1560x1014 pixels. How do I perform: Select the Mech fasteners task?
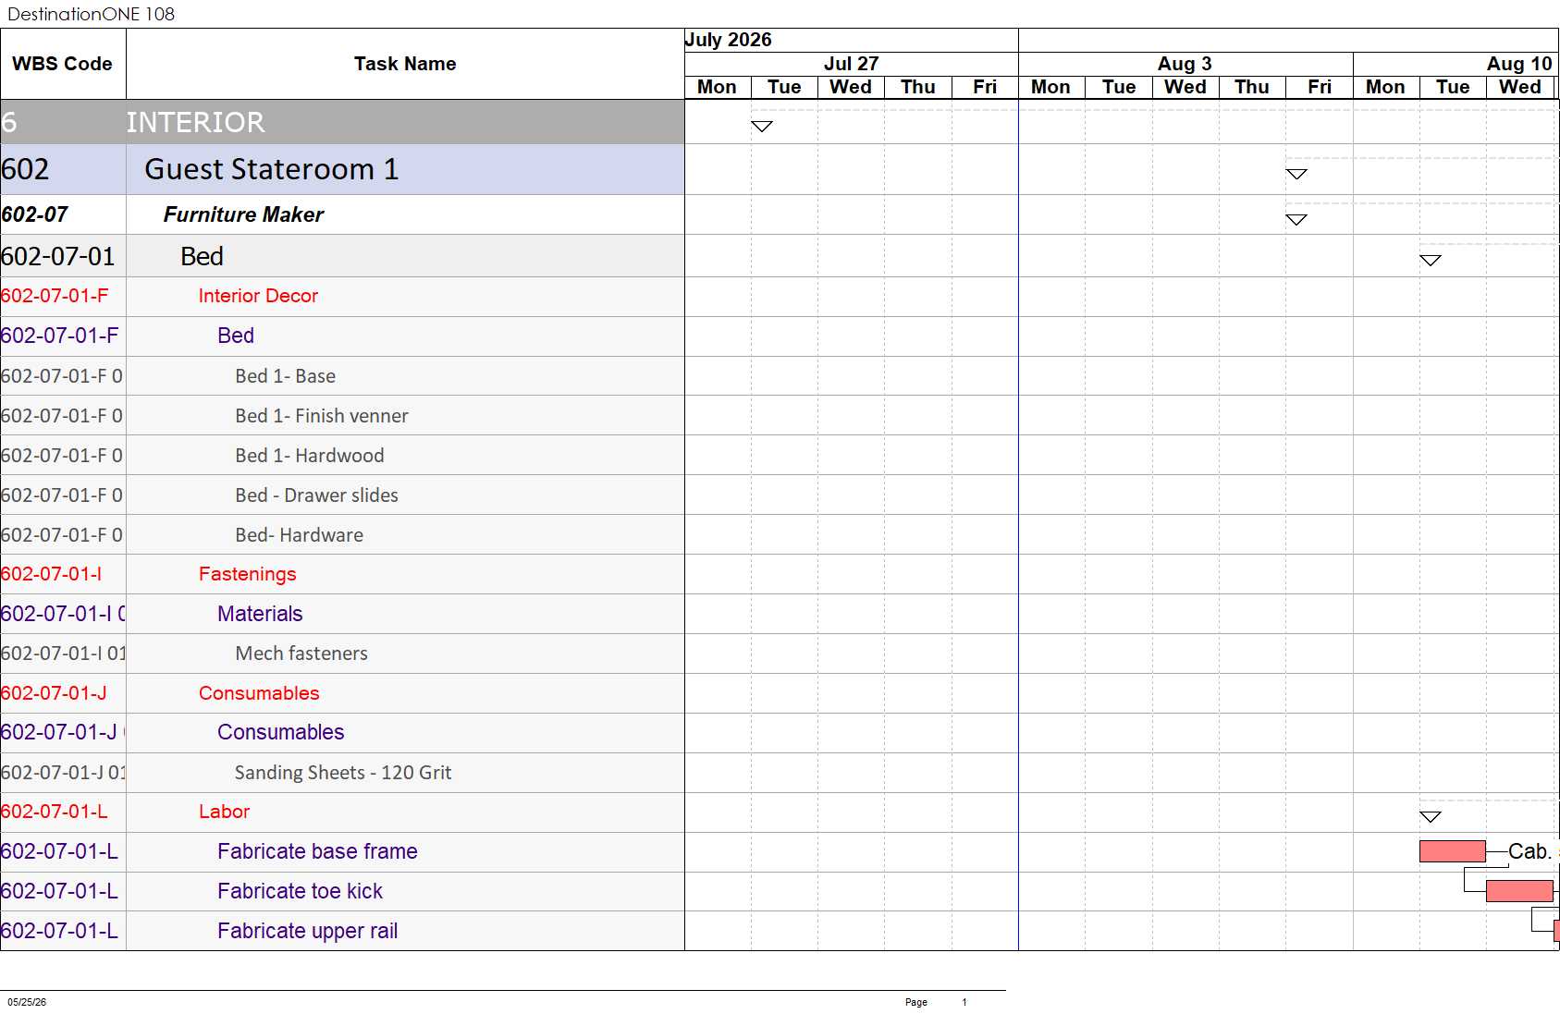tap(301, 654)
